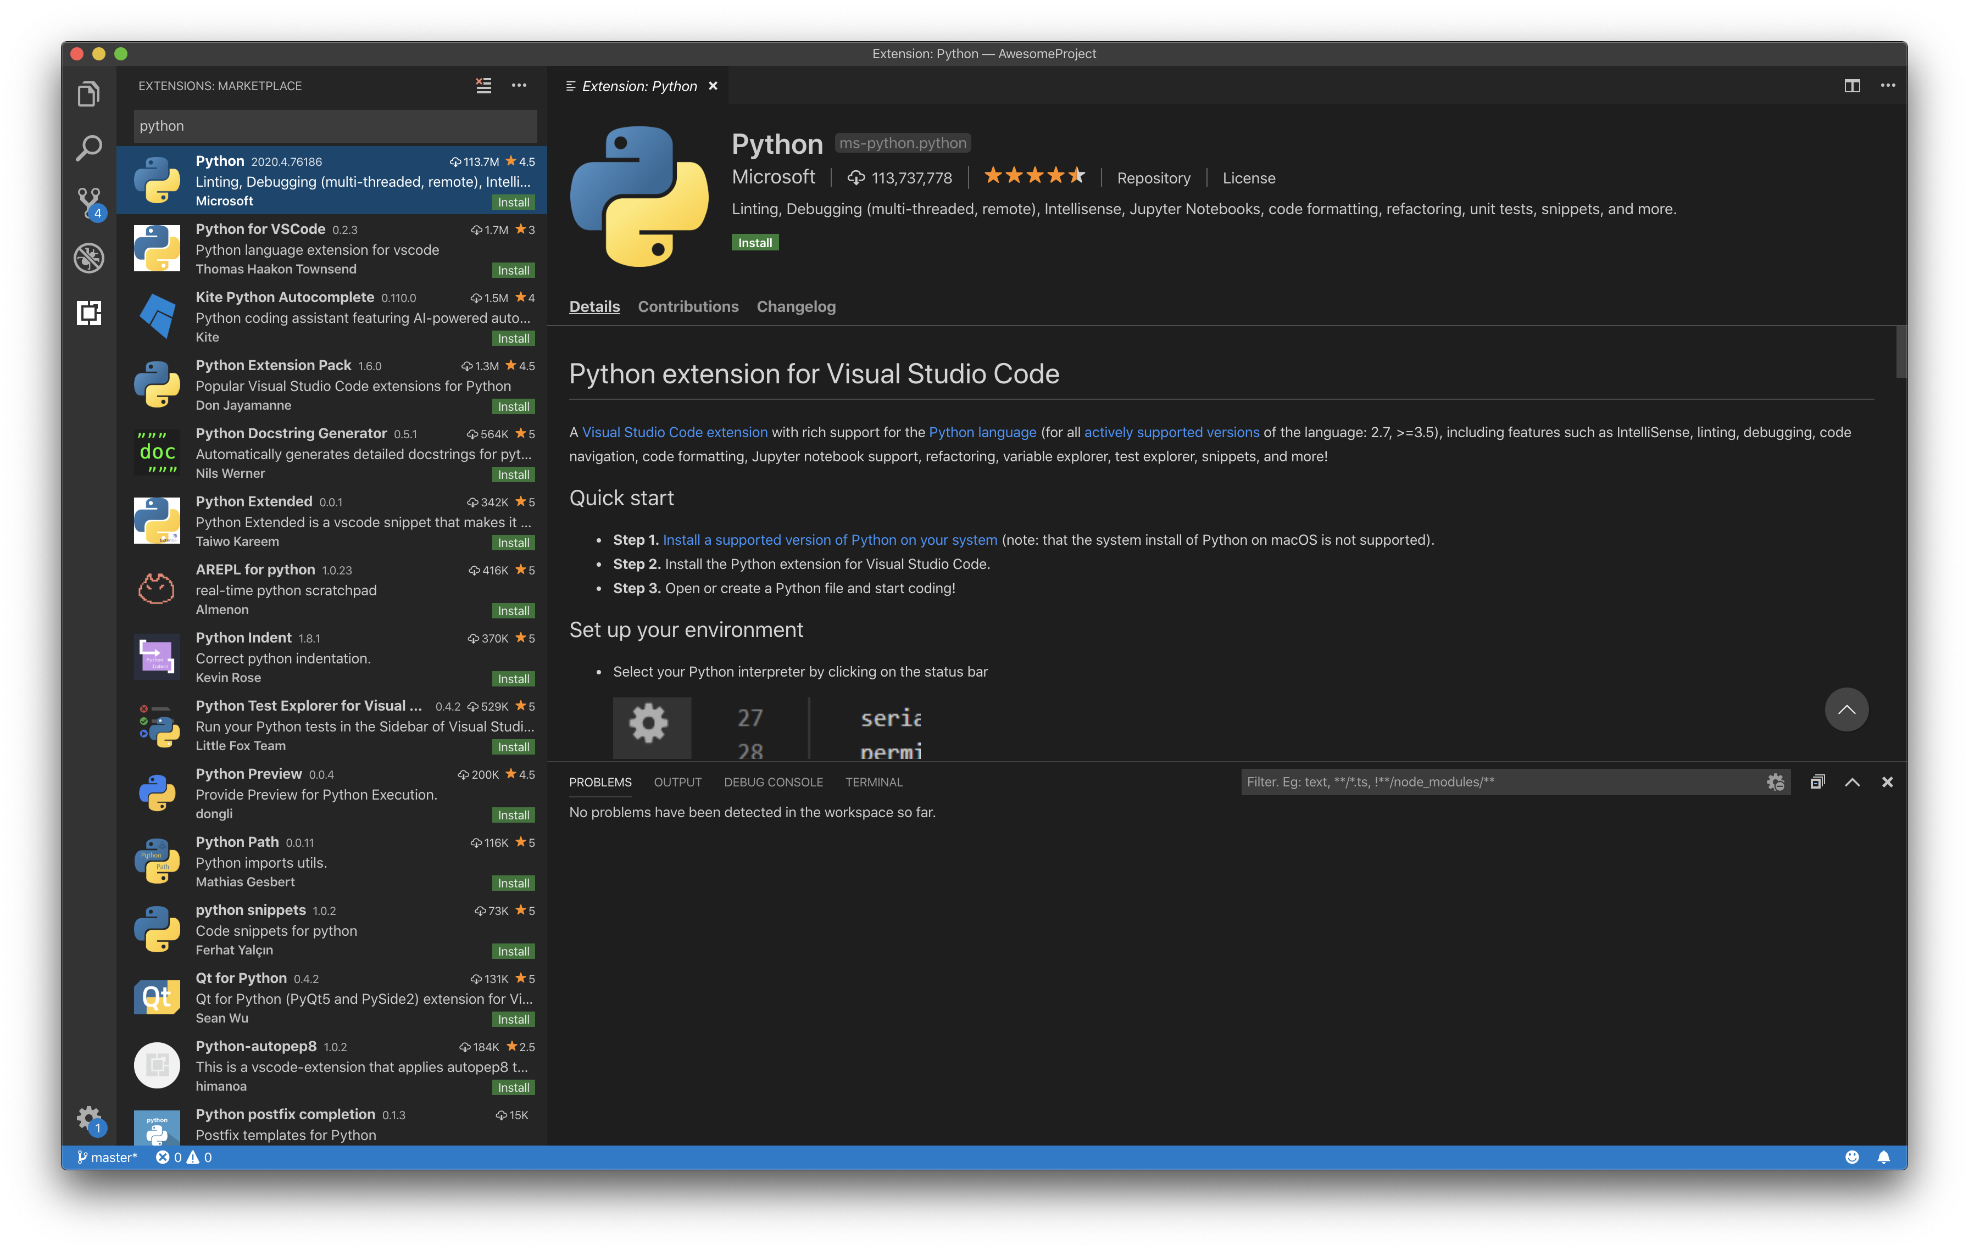Install Python Docstring Generator

pyautogui.click(x=514, y=474)
